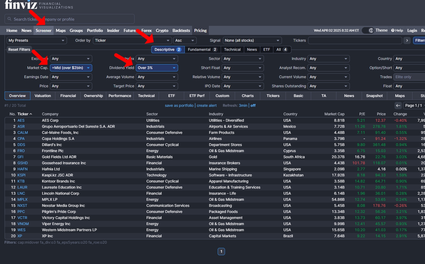Open the Market Cap. filter dropdown
This screenshot has height=264, width=425.
tap(71, 68)
